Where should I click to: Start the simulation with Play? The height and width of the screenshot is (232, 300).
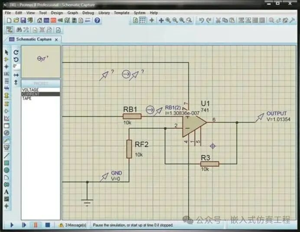pos(11,225)
